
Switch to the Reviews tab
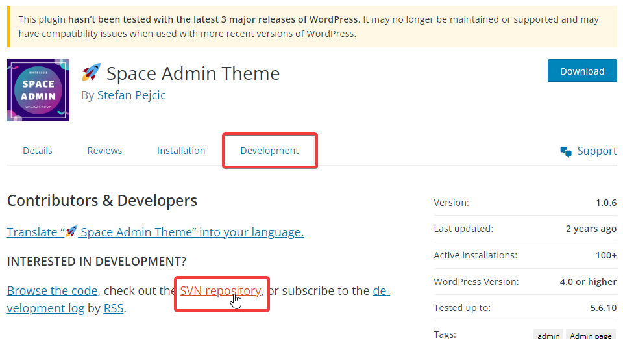click(104, 151)
